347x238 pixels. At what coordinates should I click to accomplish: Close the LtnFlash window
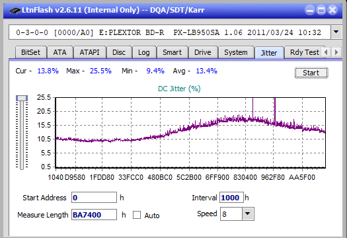click(332, 10)
